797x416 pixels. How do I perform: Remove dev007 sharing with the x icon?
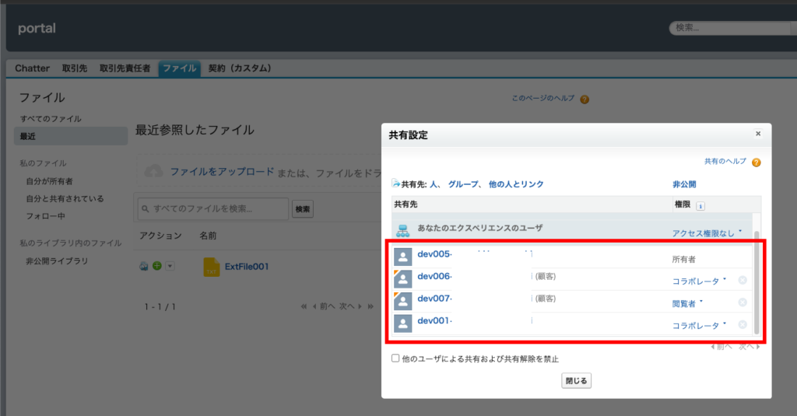click(742, 302)
